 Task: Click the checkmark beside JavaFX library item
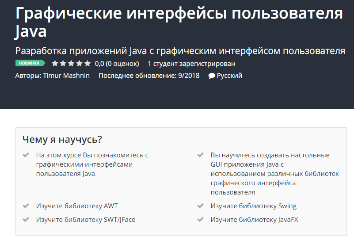pyautogui.click(x=201, y=219)
